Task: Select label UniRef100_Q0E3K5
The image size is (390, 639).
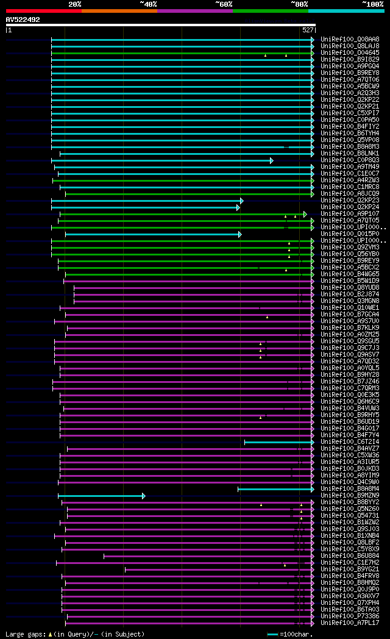Action: (x=350, y=395)
